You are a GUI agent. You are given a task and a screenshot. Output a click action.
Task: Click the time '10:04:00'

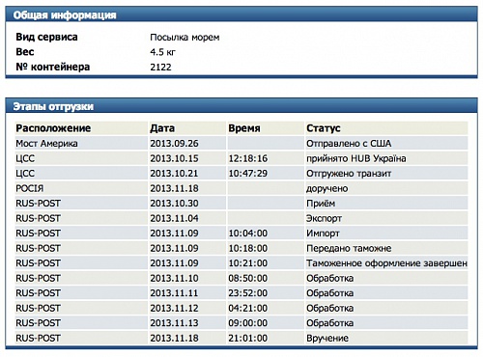click(248, 233)
